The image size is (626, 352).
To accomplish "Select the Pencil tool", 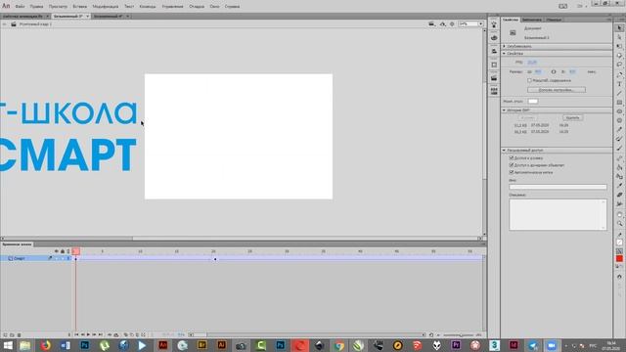I will [619, 130].
